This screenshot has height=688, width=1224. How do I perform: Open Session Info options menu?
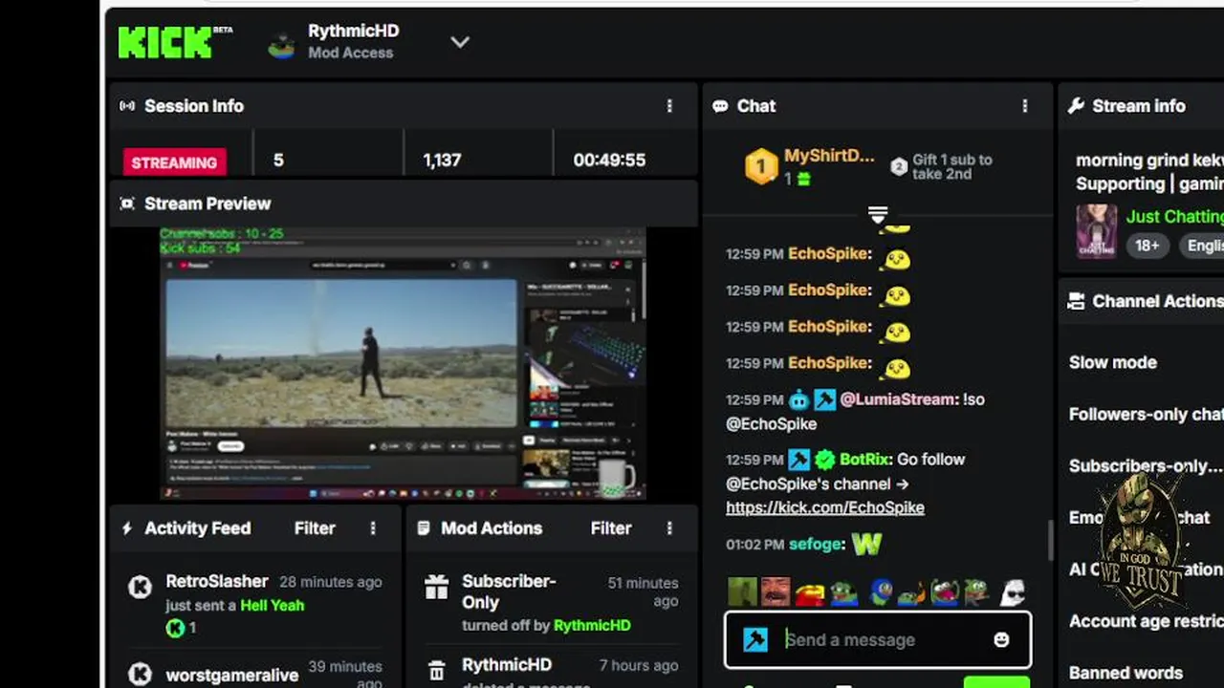coord(669,106)
